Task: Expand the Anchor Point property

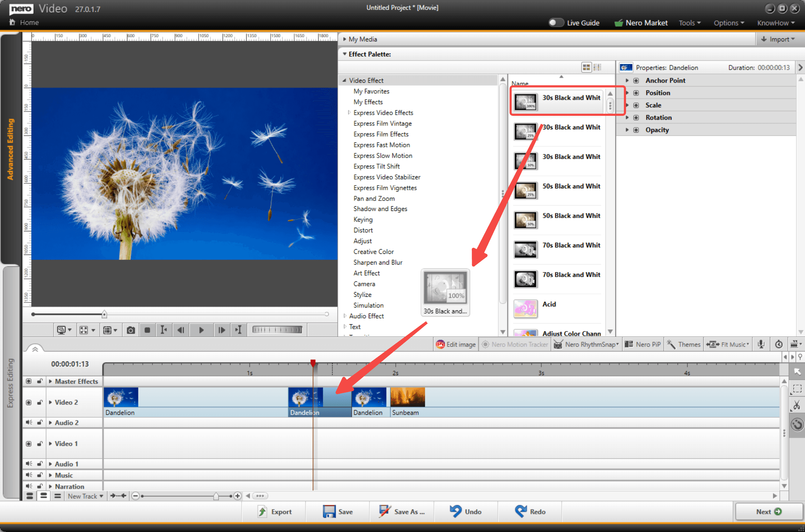Action: click(627, 80)
